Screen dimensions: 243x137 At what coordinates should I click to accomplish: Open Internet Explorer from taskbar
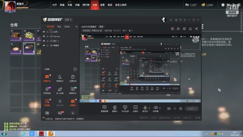[22, 134]
